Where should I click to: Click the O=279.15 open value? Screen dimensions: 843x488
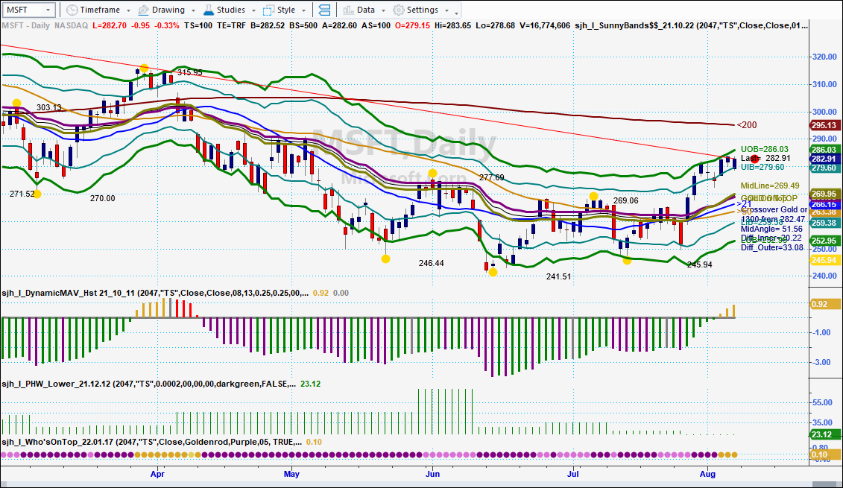coord(412,25)
